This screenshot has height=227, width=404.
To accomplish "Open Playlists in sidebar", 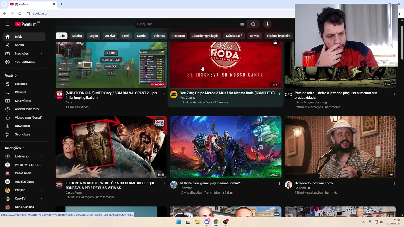I will pos(24,92).
